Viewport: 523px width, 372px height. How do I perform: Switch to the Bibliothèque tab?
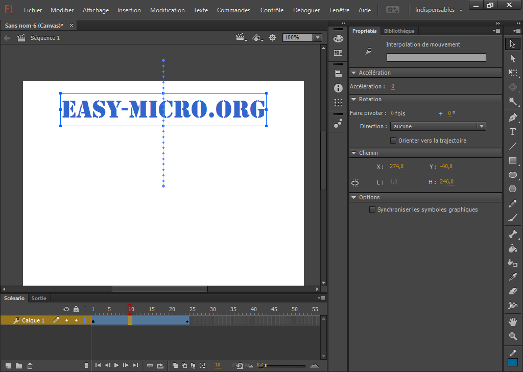tap(399, 31)
